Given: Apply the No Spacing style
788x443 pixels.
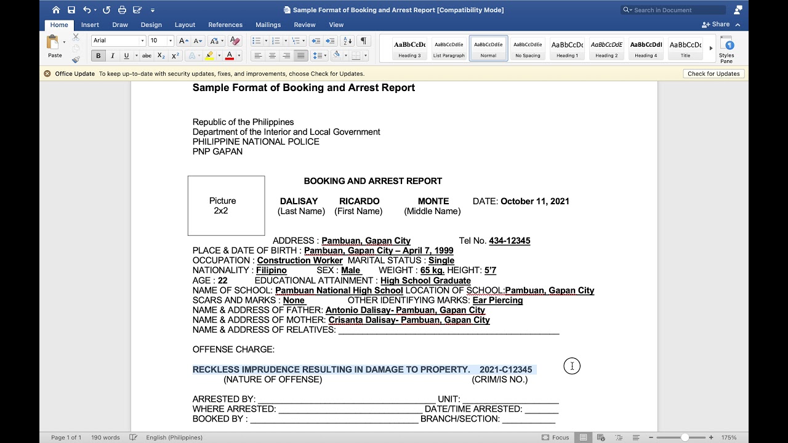Looking at the screenshot, I should pyautogui.click(x=528, y=49).
